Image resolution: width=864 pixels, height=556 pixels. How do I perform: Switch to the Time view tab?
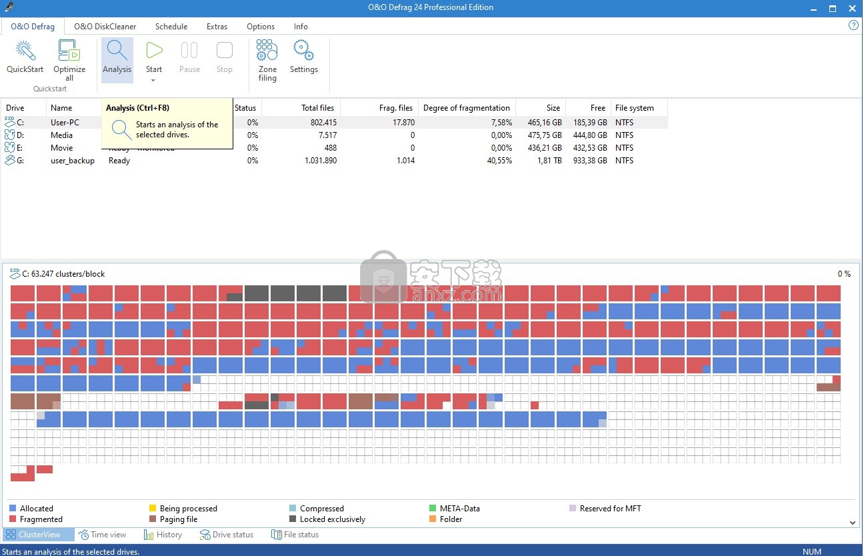pyautogui.click(x=102, y=535)
